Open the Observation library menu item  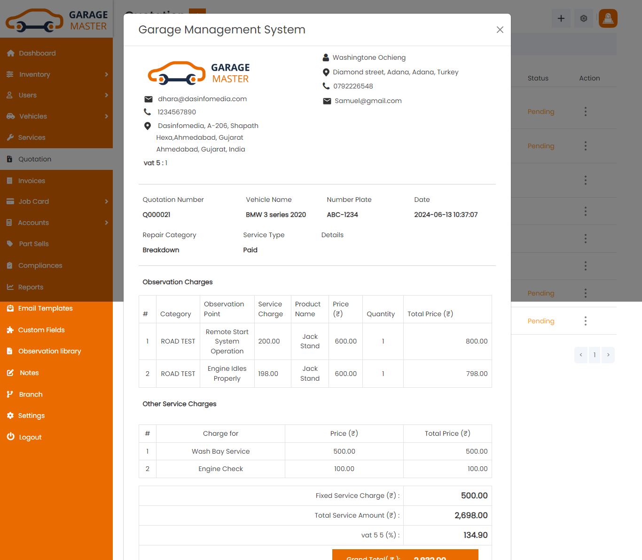click(x=49, y=351)
